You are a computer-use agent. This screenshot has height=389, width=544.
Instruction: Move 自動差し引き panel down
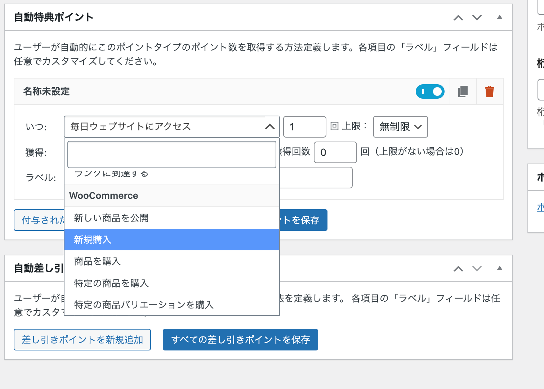[x=477, y=269]
